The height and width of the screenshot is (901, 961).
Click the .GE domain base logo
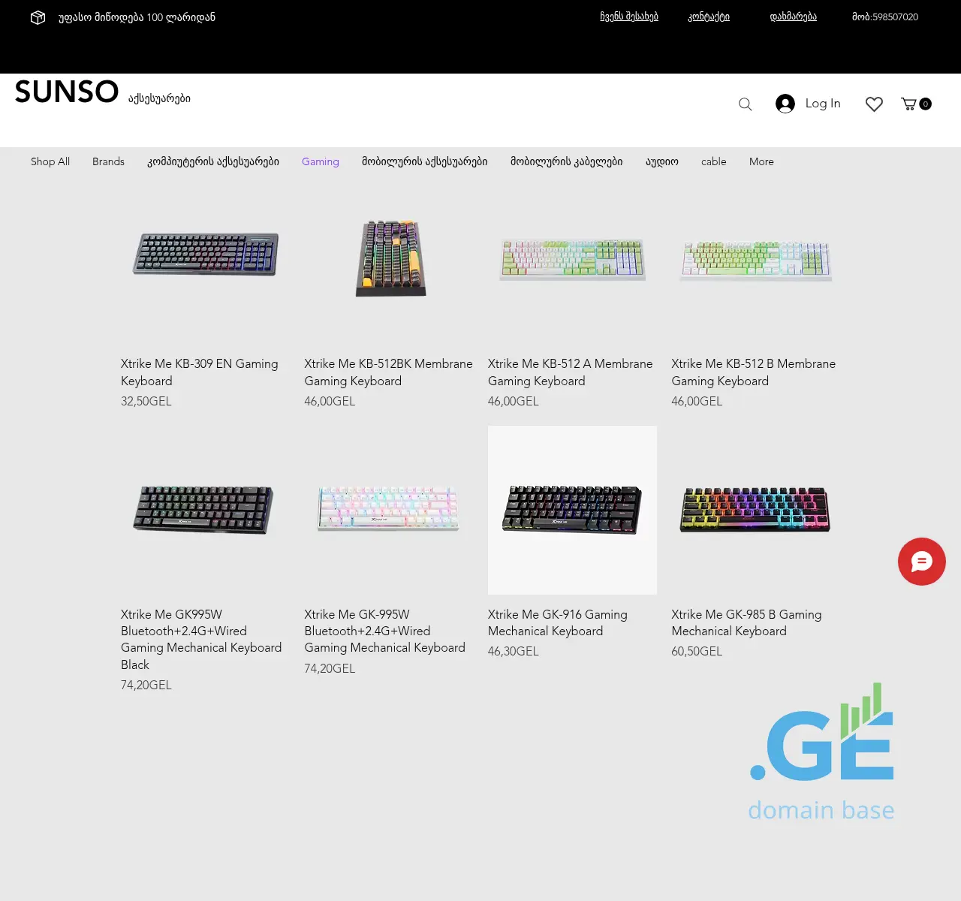click(821, 751)
